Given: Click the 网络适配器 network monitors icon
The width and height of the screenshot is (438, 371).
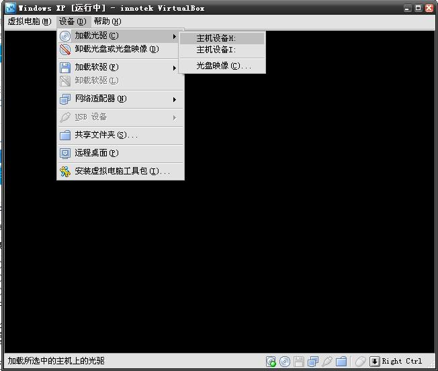Looking at the screenshot, I should click(65, 99).
